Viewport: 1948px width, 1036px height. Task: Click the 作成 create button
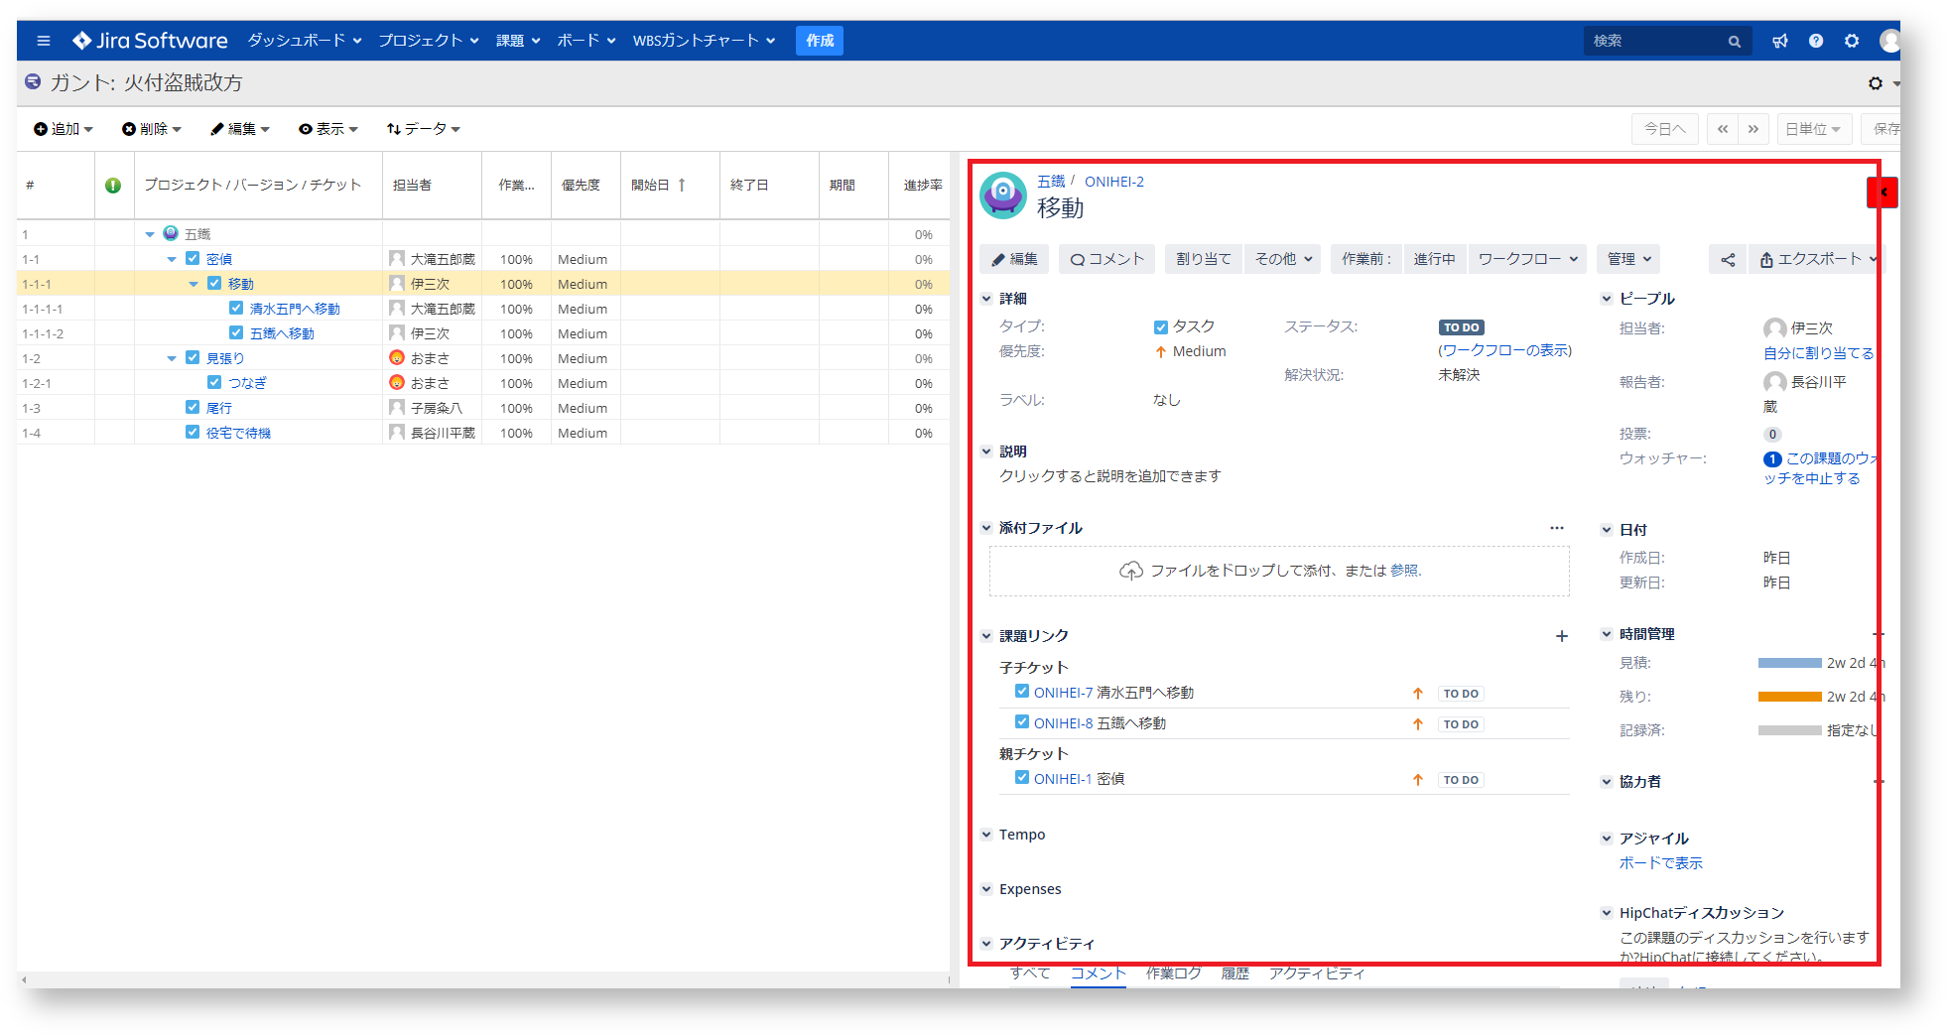(x=820, y=41)
